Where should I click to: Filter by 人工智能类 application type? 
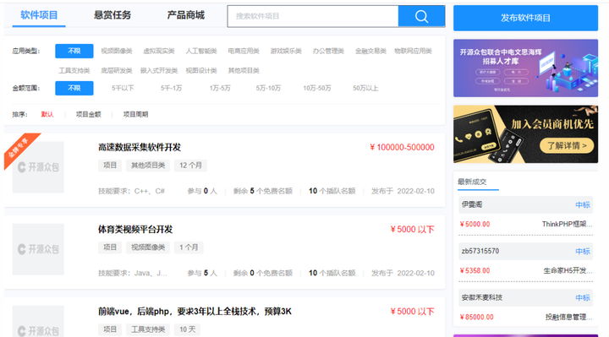tap(201, 52)
